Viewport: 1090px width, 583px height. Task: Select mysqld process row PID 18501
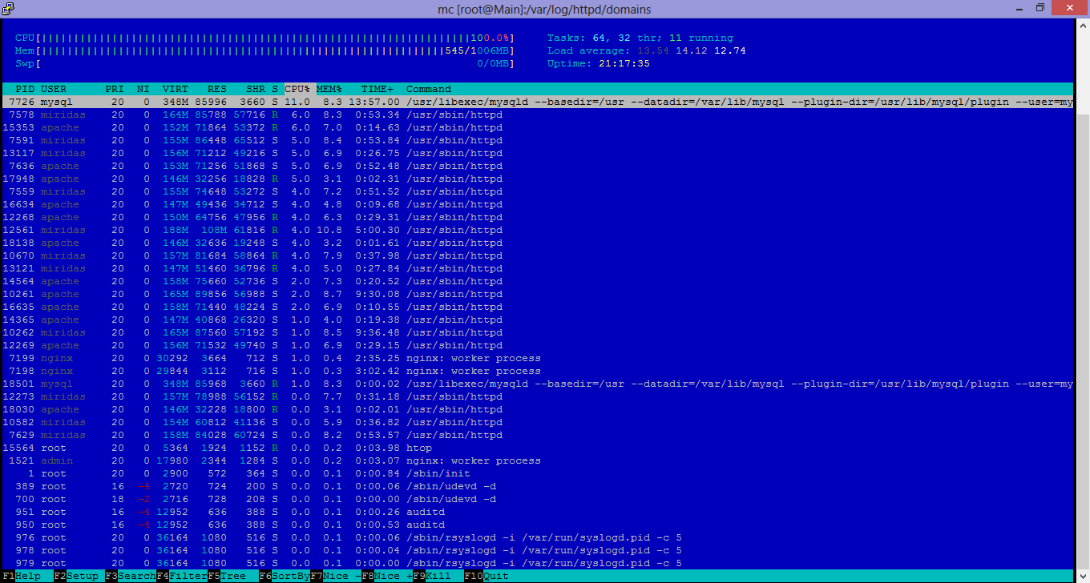pos(537,384)
